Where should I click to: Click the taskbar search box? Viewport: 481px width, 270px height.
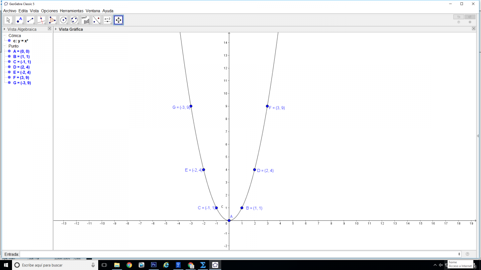[x=55, y=265]
